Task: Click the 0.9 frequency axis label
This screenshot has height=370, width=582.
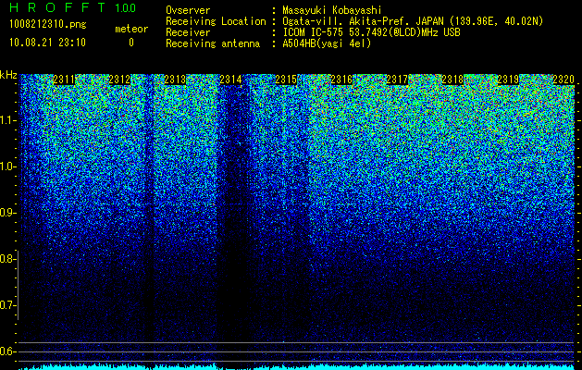Action: click(x=7, y=213)
